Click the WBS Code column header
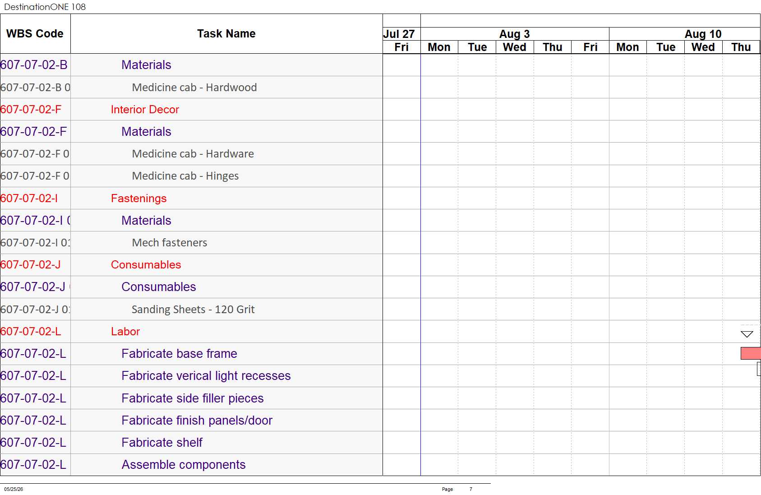Viewport: 761px width, 495px height. (35, 34)
